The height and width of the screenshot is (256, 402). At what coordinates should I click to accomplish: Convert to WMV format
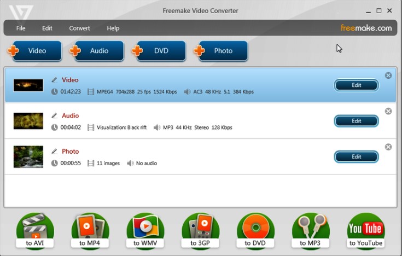145,231
